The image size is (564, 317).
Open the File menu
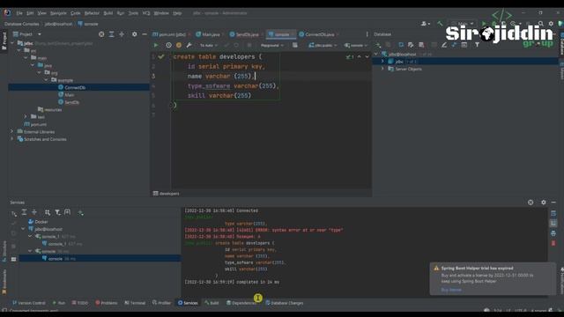(x=19, y=13)
